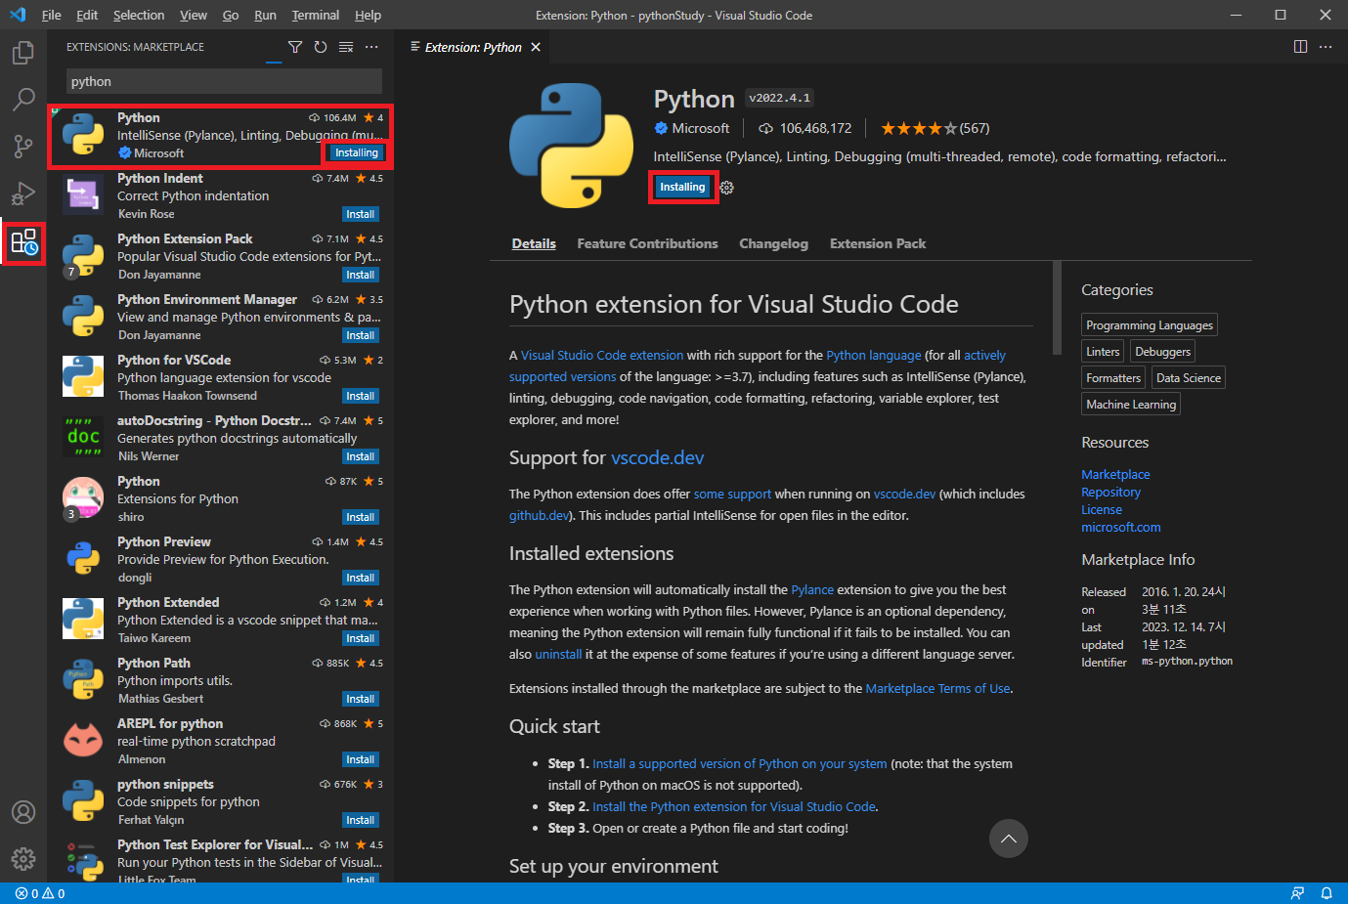Open the vscode.dev heading link
Image resolution: width=1348 pixels, height=904 pixels.
[x=657, y=457]
